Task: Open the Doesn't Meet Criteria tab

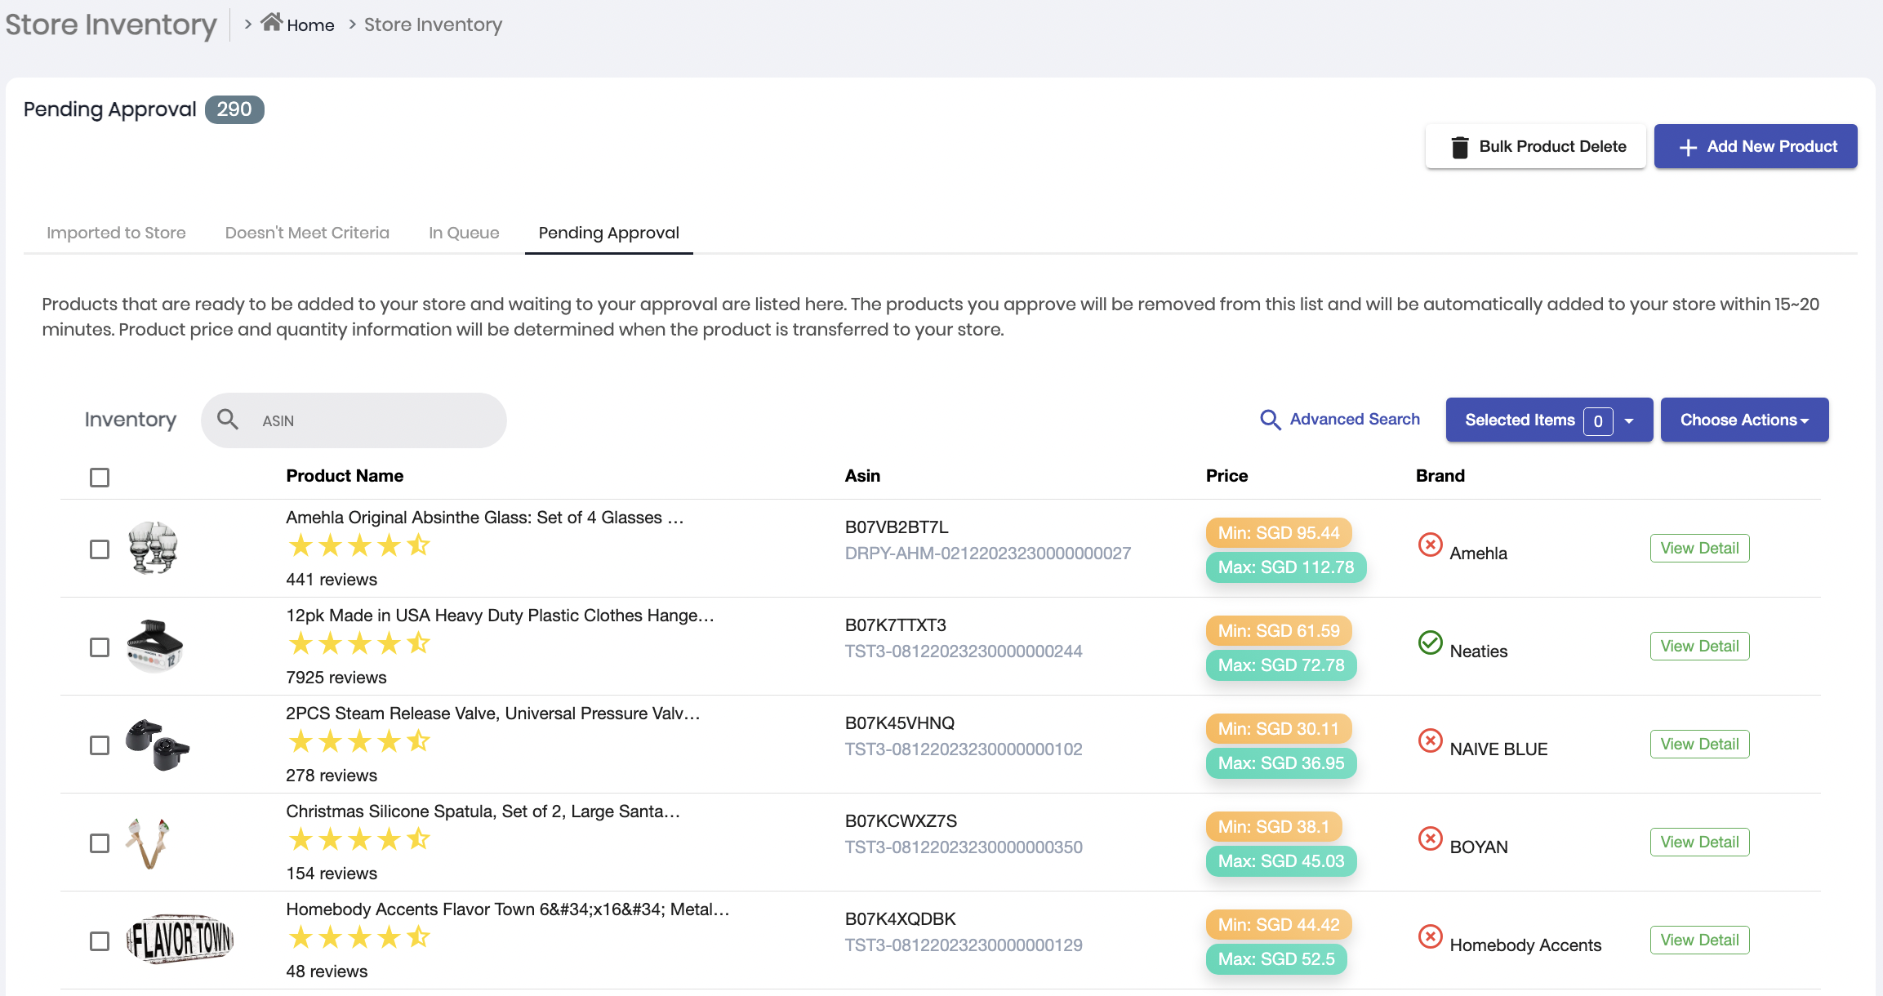Action: pyautogui.click(x=307, y=233)
